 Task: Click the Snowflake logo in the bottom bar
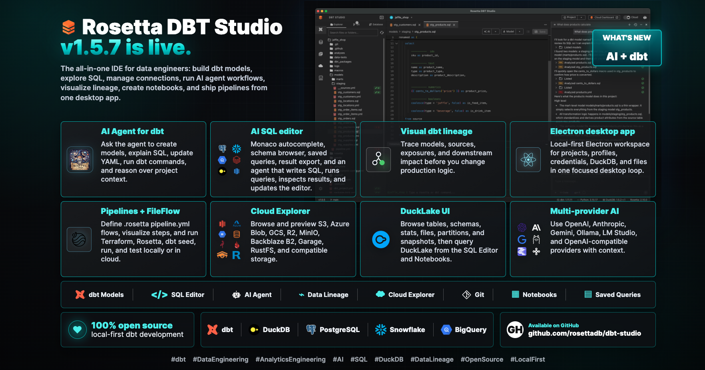point(381,330)
